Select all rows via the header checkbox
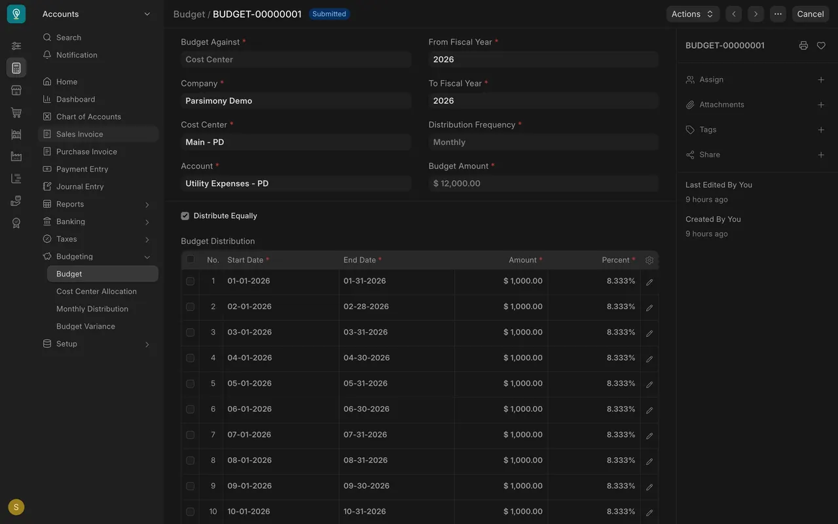 (191, 259)
